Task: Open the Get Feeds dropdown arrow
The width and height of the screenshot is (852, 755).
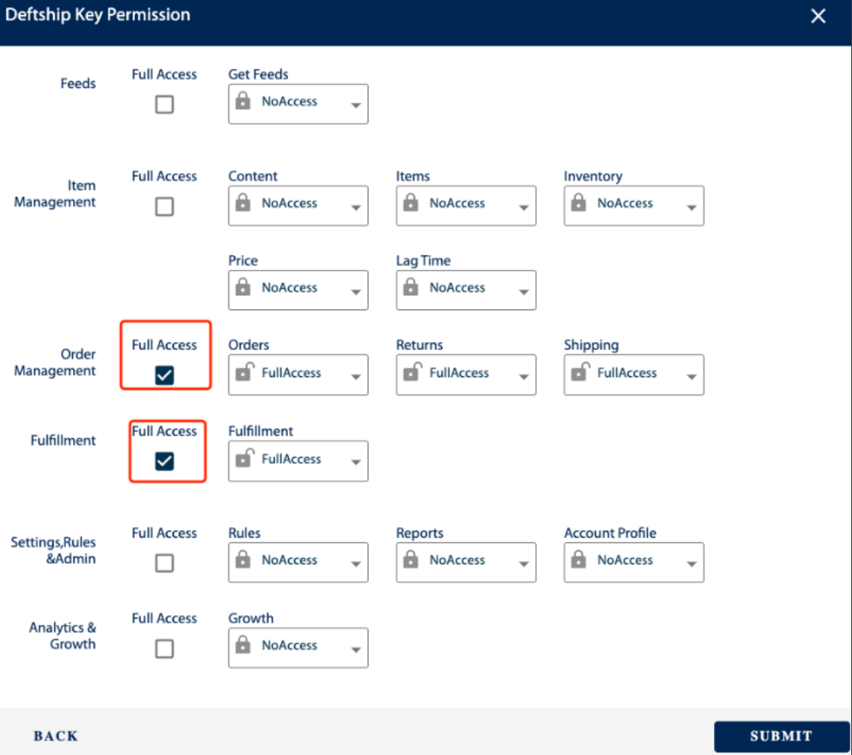Action: click(356, 105)
